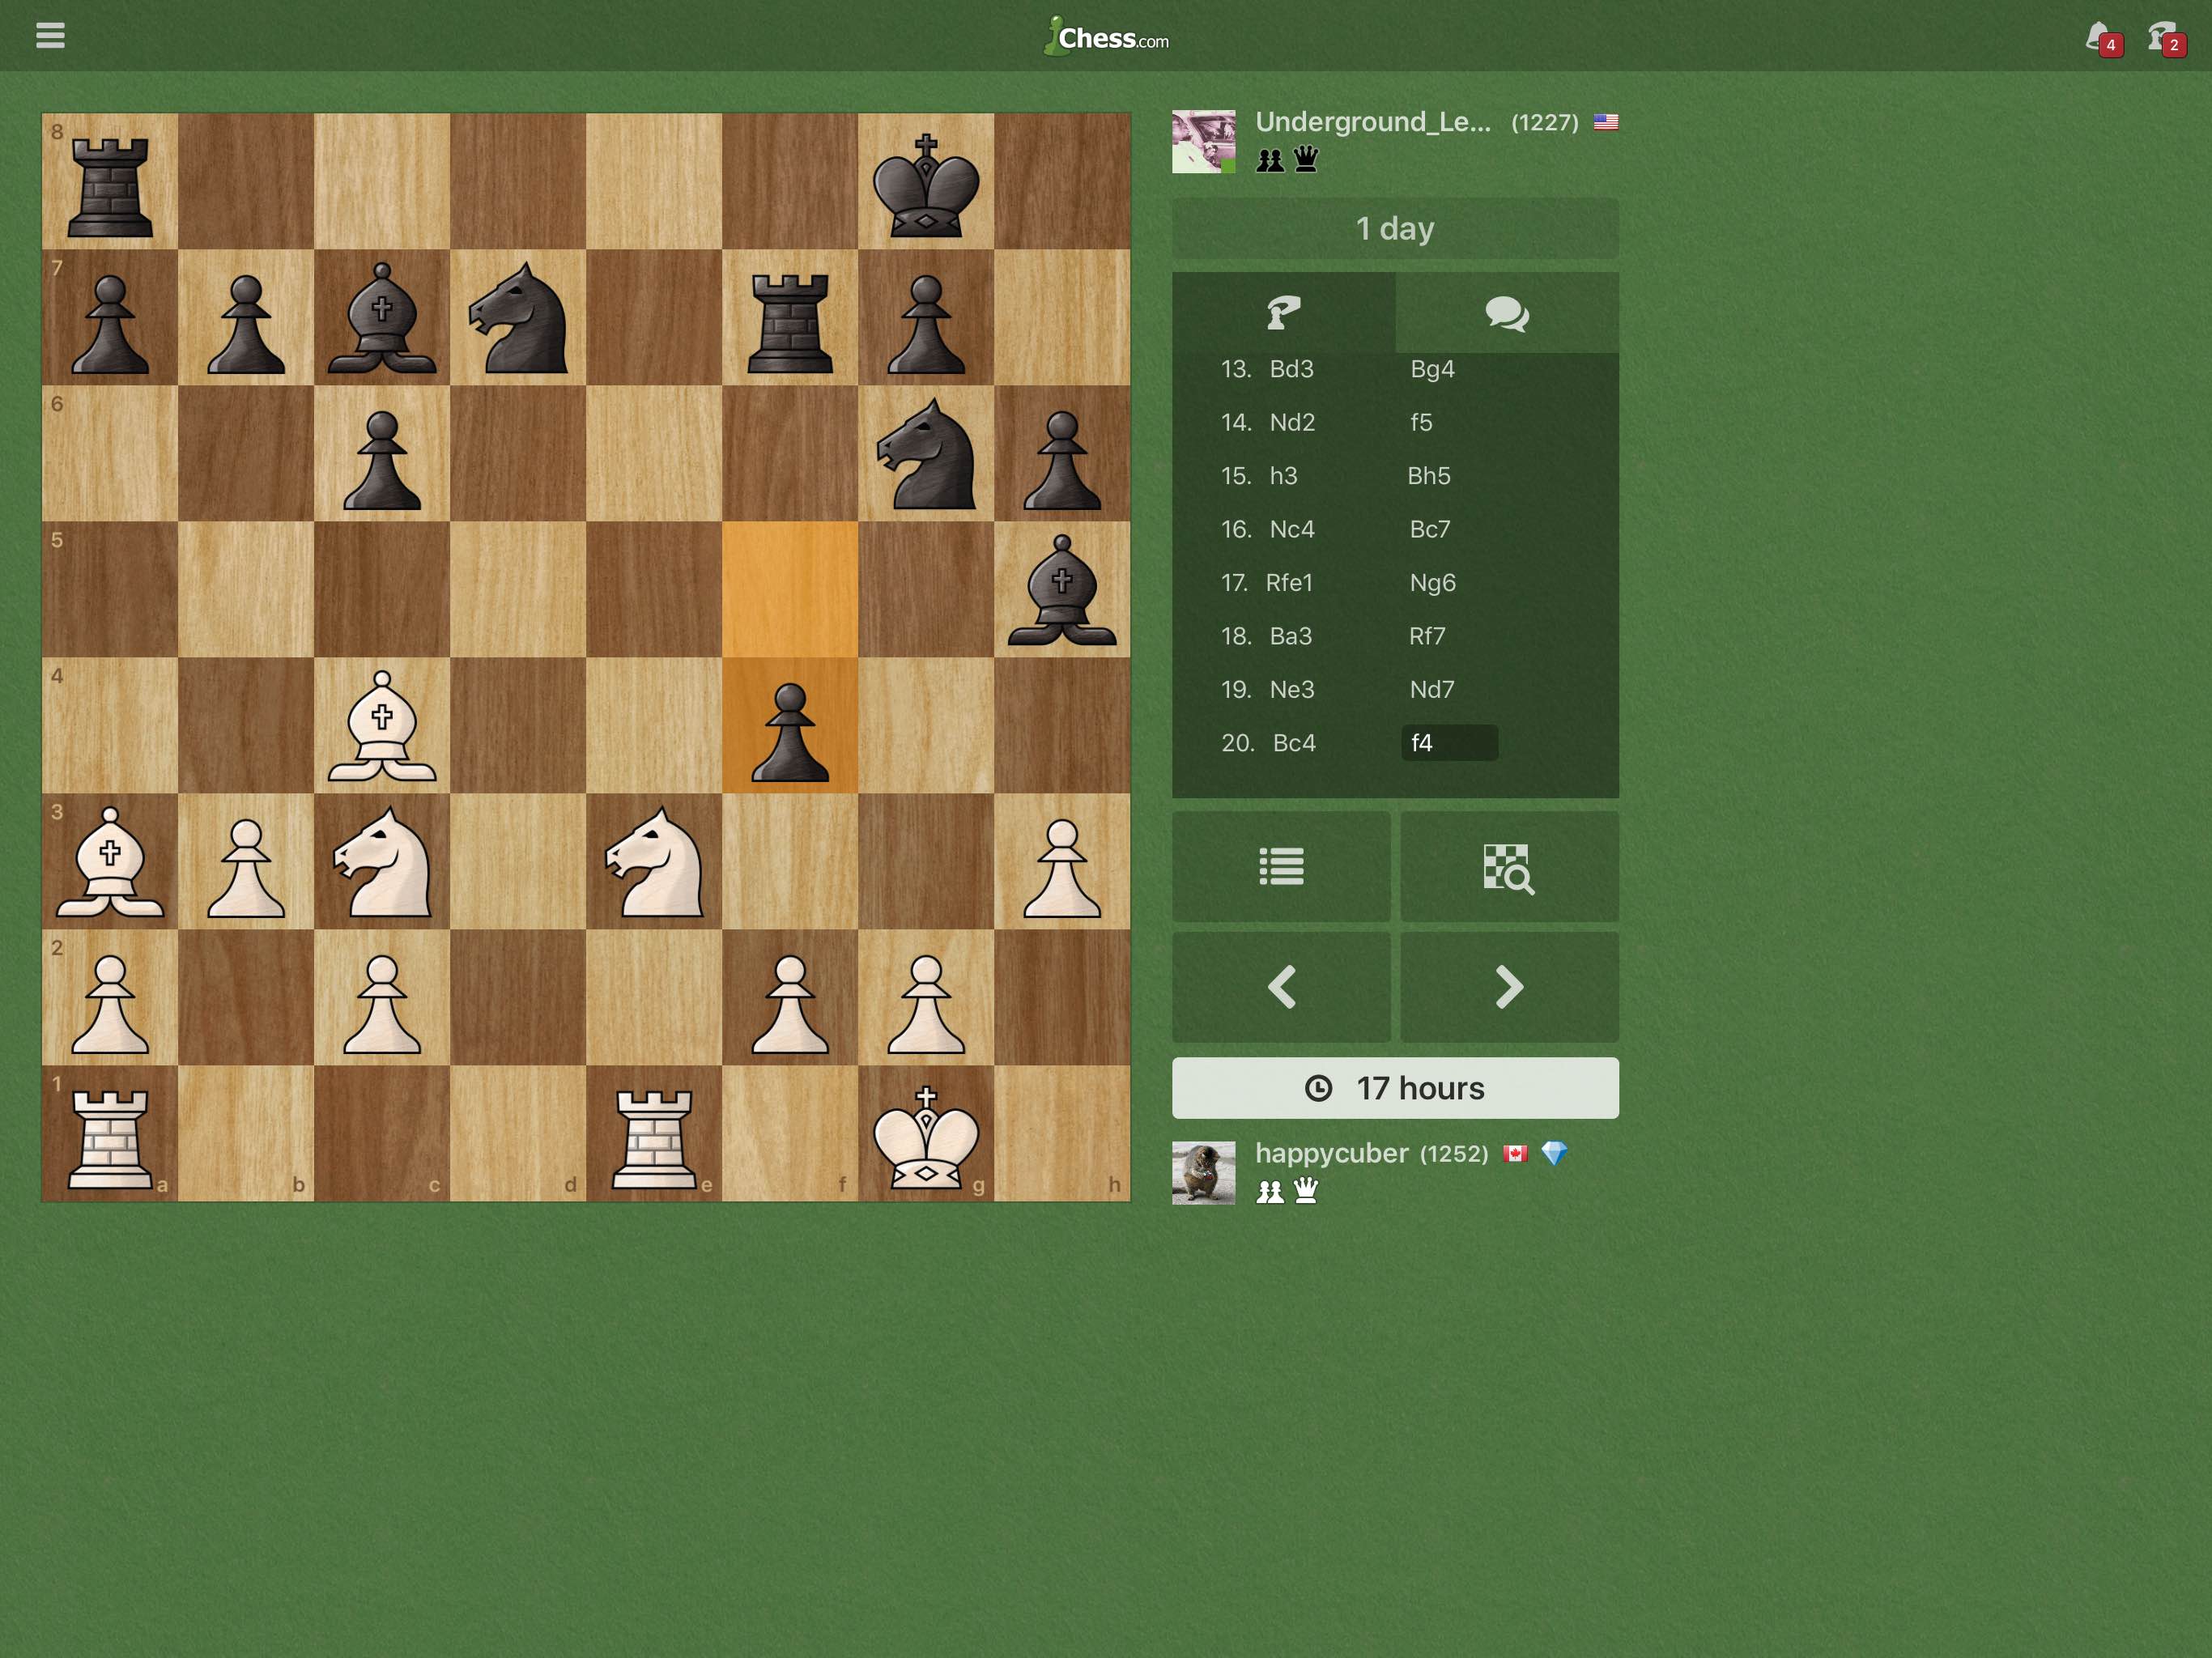Open the analysis board icon
The height and width of the screenshot is (1658, 2212).
coord(1510,867)
